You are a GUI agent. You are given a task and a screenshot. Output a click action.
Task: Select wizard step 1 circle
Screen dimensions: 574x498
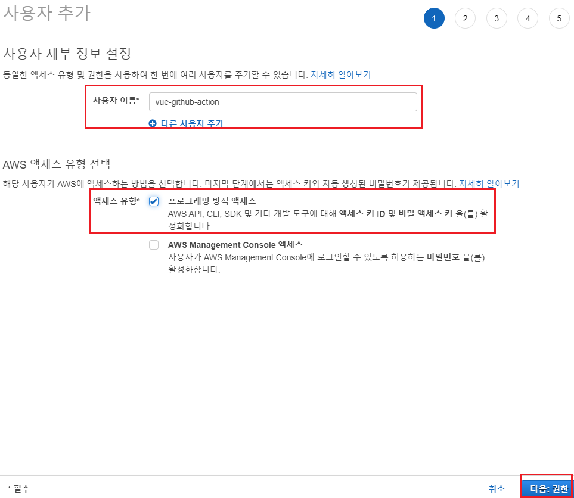[434, 18]
